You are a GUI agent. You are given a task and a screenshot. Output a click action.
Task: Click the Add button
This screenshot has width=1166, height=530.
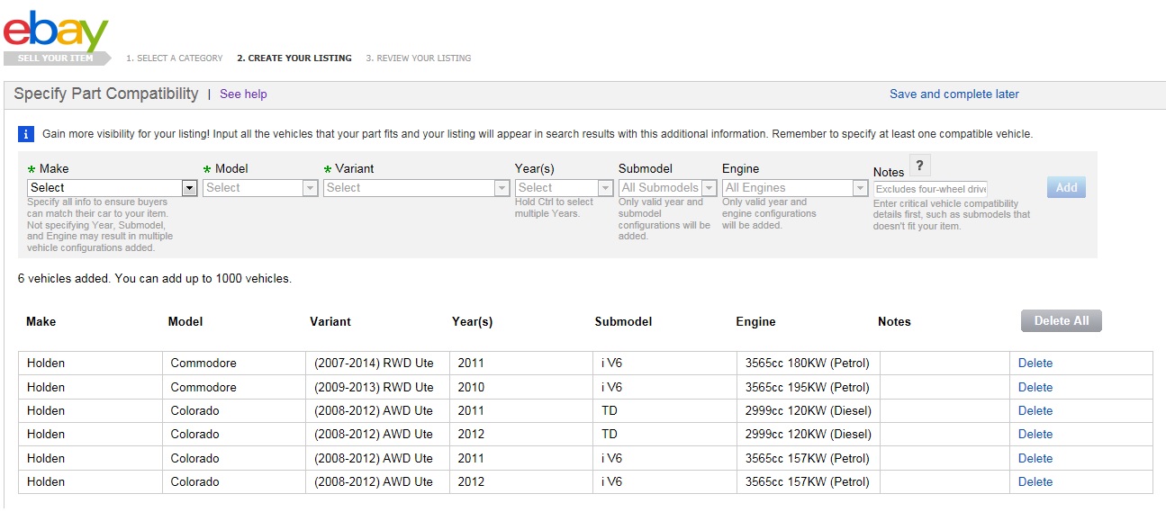pyautogui.click(x=1066, y=187)
